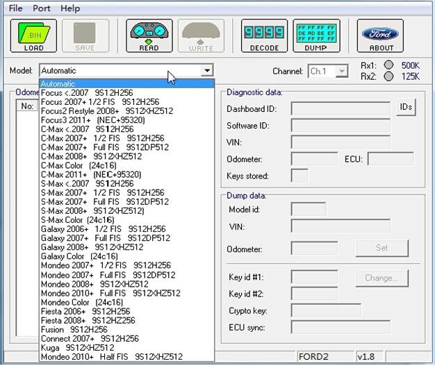
Task: Click the Crypto key field
Action: click(326, 310)
